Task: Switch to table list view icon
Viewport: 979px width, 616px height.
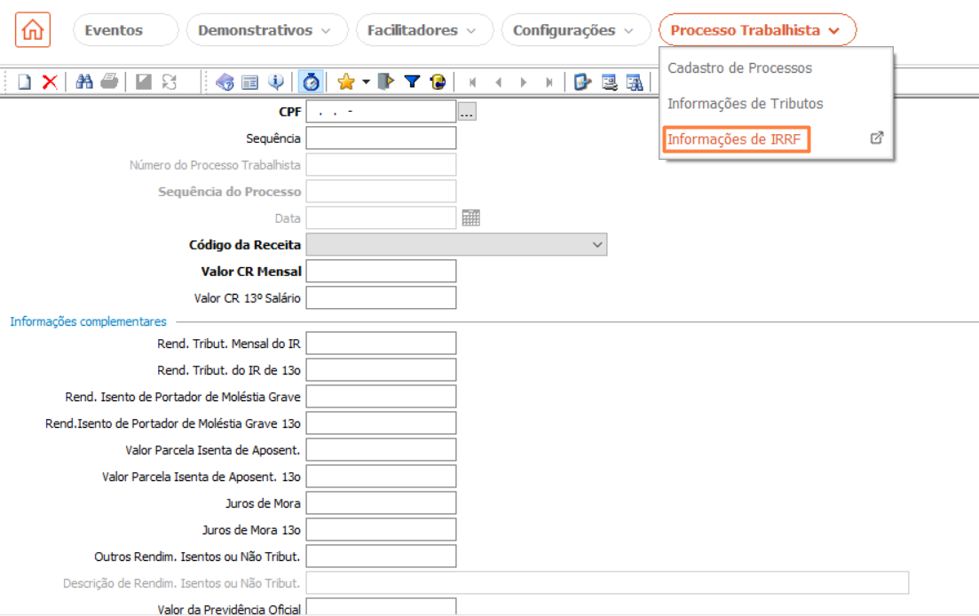Action: point(250,82)
